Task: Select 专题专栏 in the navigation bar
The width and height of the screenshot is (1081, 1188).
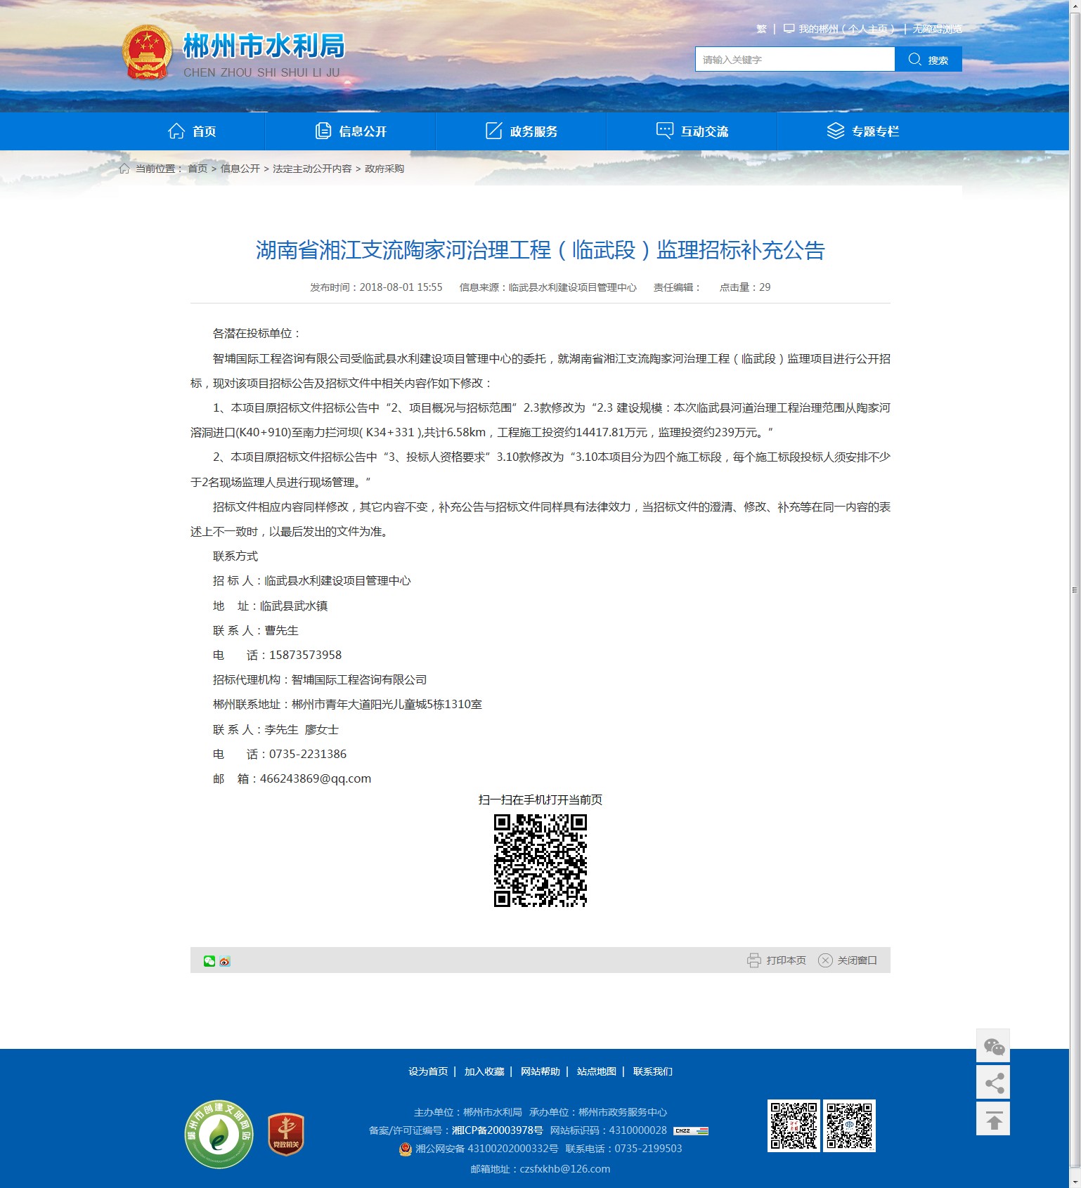Action: click(x=862, y=131)
